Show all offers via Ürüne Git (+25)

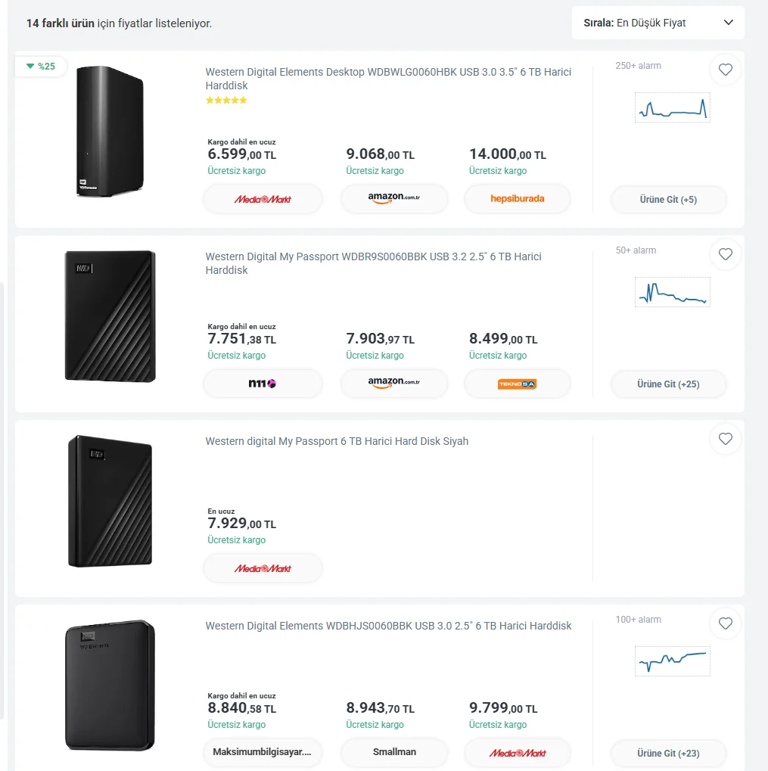tap(668, 384)
